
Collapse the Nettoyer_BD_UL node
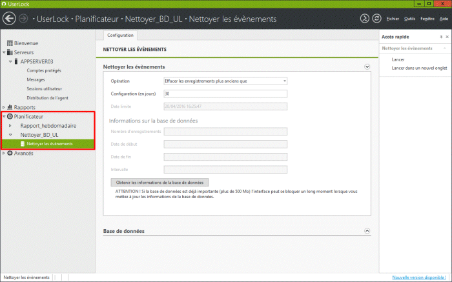[x=10, y=135]
